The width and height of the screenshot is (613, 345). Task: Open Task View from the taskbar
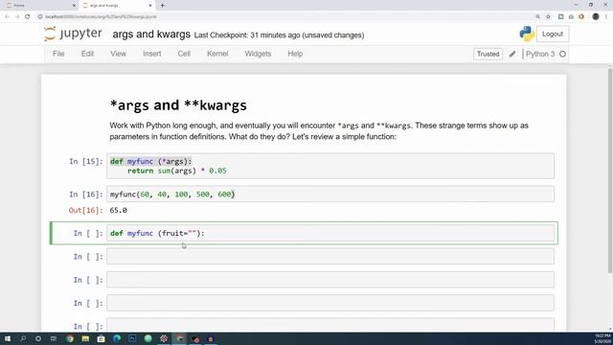[54, 338]
